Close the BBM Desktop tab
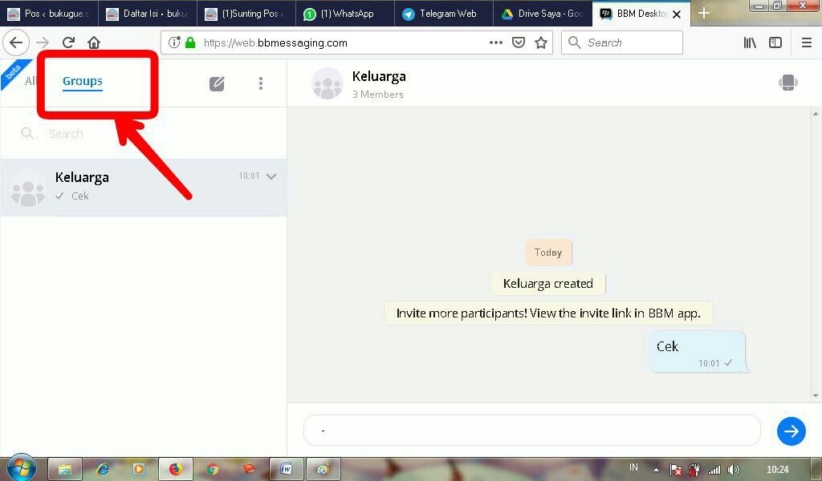 (677, 14)
